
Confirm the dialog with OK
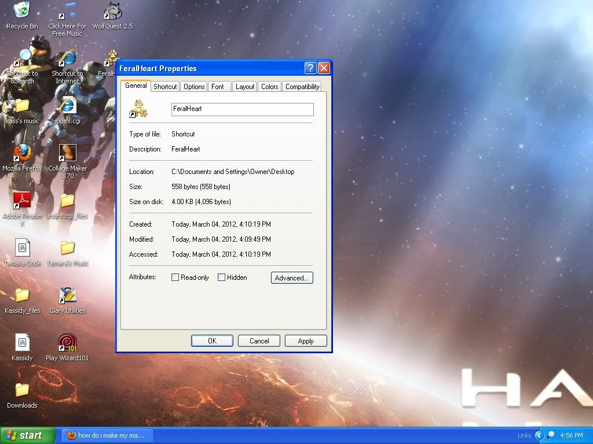pyautogui.click(x=212, y=341)
